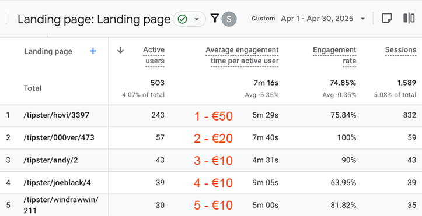422x216 pixels.
Task: Open the compare columns icon
Action: click(409, 18)
